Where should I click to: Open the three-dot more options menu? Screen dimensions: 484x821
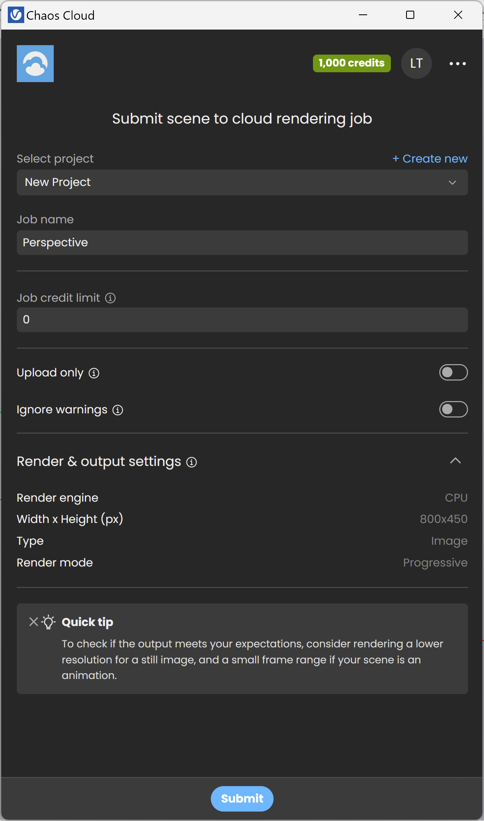pyautogui.click(x=458, y=64)
